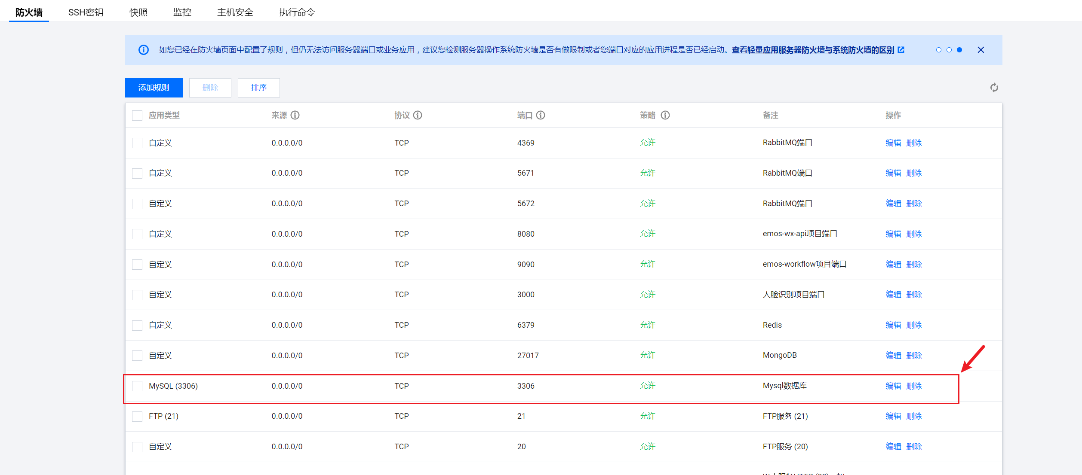Click info icon next to 协议 header
The image size is (1082, 475).
[418, 115]
